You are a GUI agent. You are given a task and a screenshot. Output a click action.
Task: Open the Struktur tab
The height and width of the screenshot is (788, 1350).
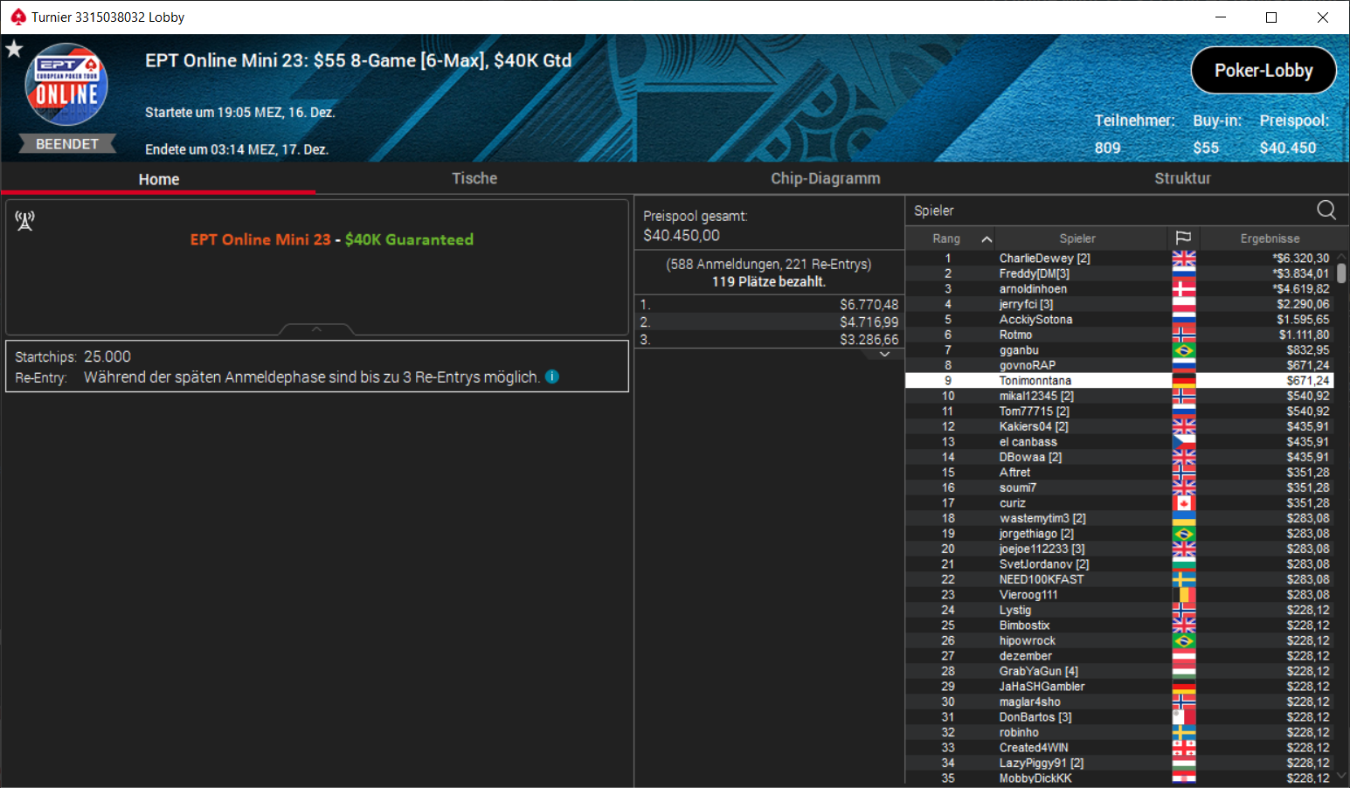(1182, 178)
